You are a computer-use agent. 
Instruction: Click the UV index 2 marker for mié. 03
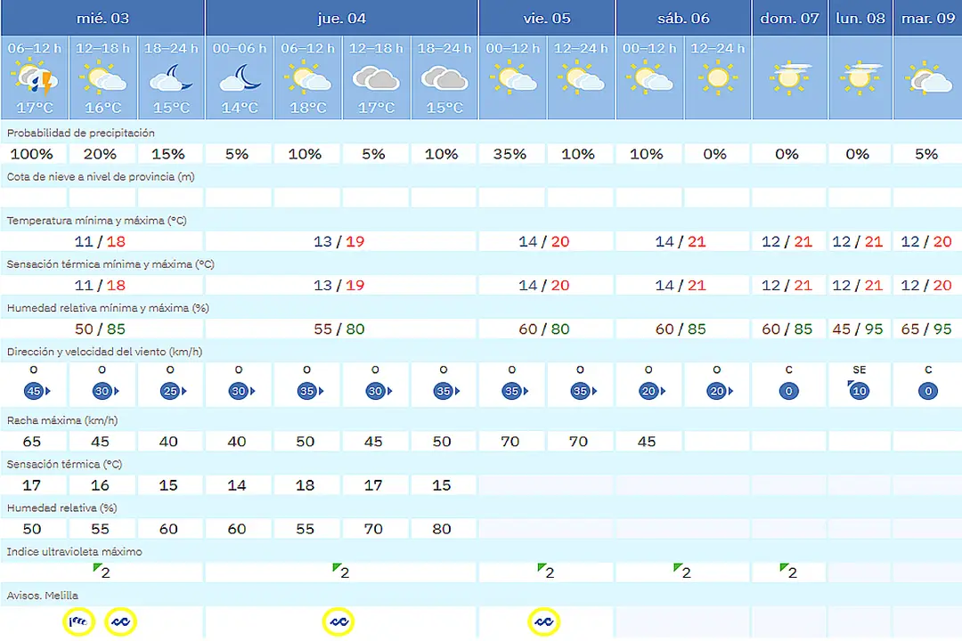pos(102,572)
